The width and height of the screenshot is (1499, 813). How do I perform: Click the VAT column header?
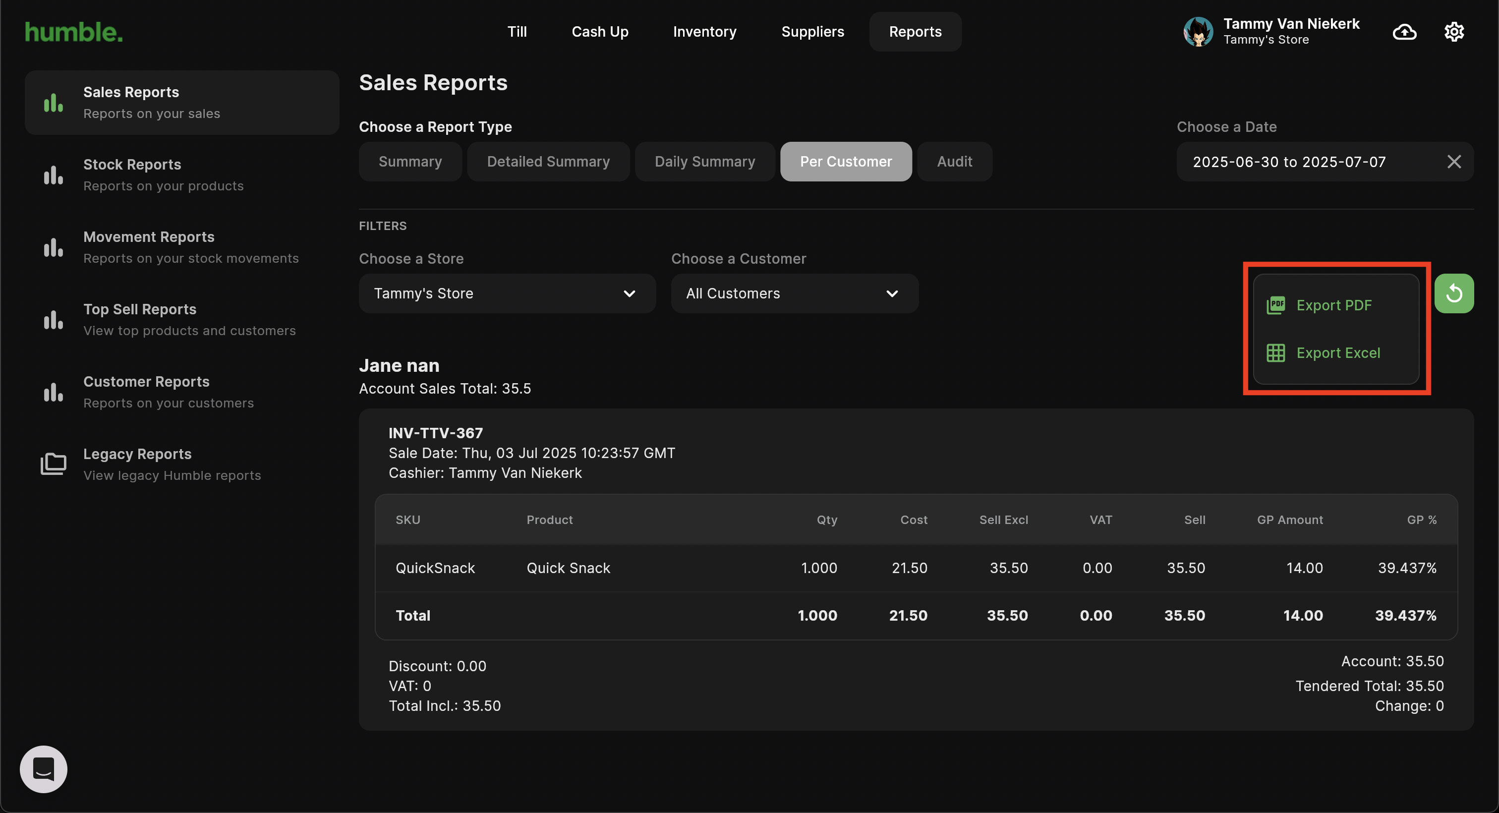(1100, 520)
